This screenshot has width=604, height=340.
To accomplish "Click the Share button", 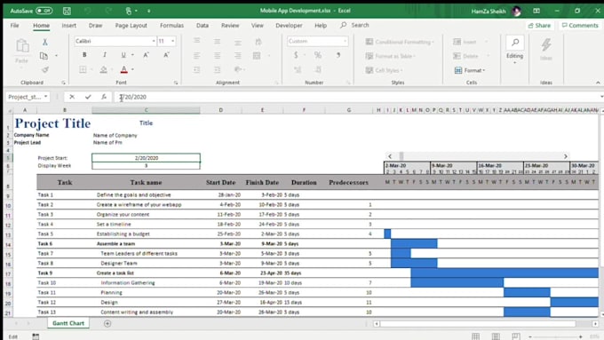I will pyautogui.click(x=539, y=26).
